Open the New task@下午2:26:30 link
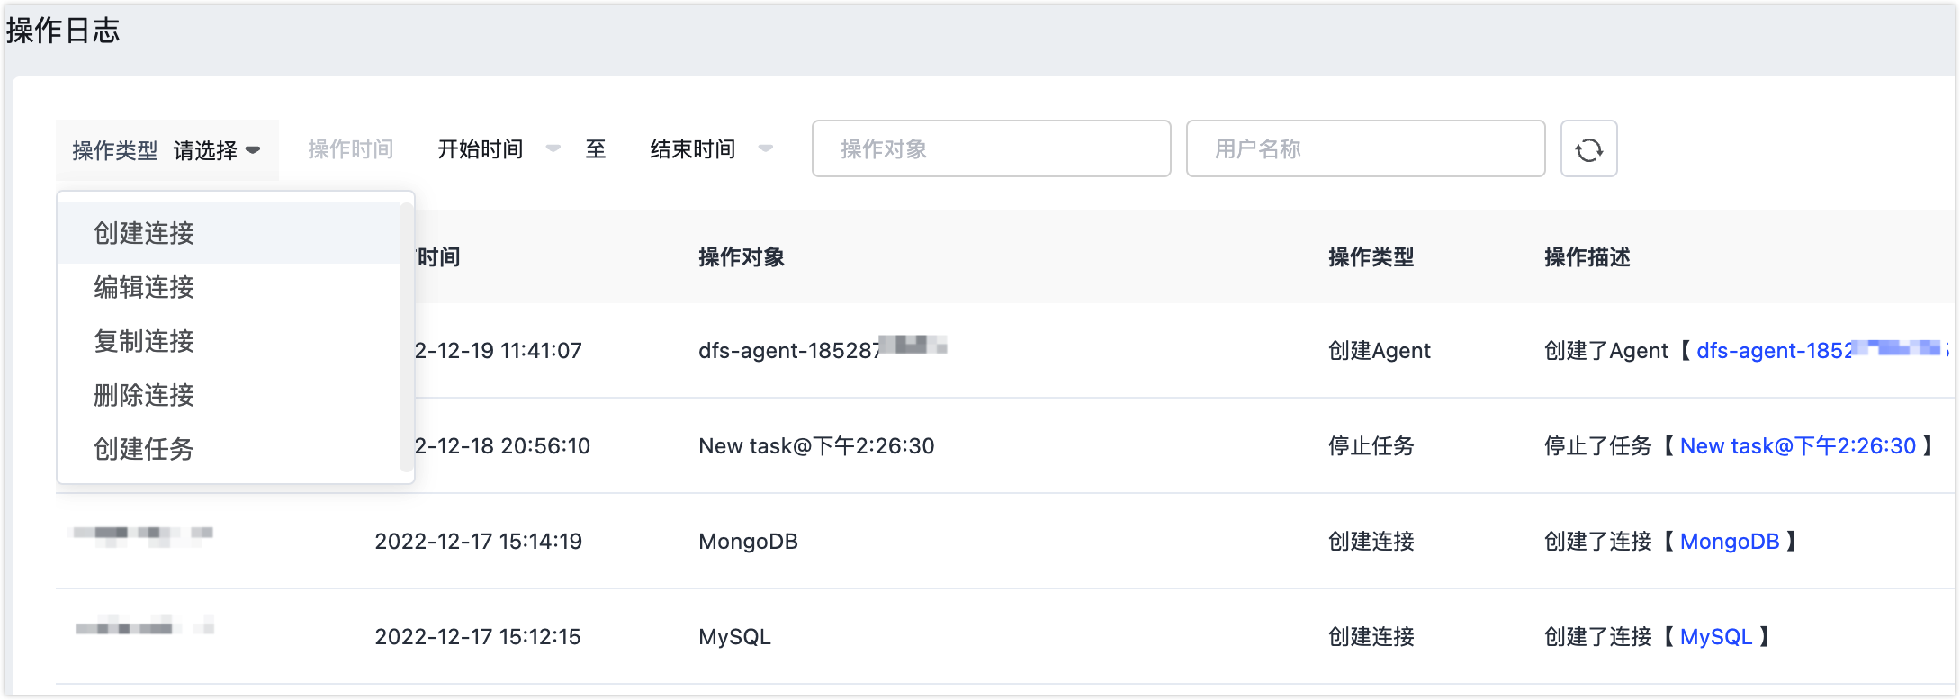 pyautogui.click(x=1797, y=446)
